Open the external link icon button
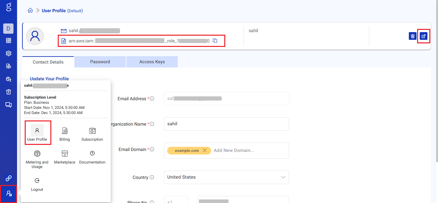 (x=424, y=36)
